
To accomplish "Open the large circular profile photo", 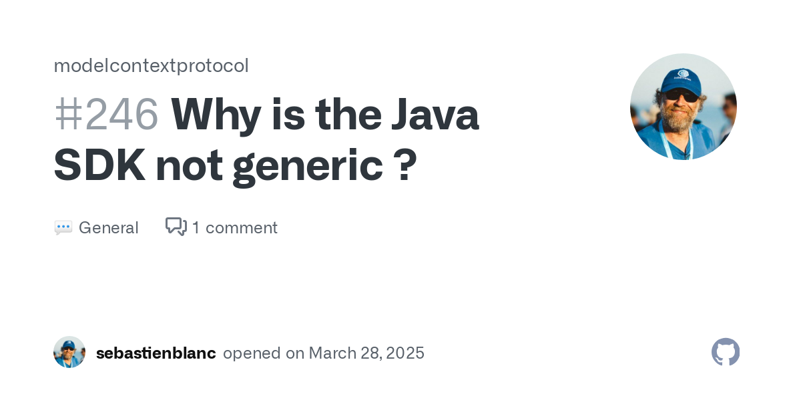I will [684, 107].
